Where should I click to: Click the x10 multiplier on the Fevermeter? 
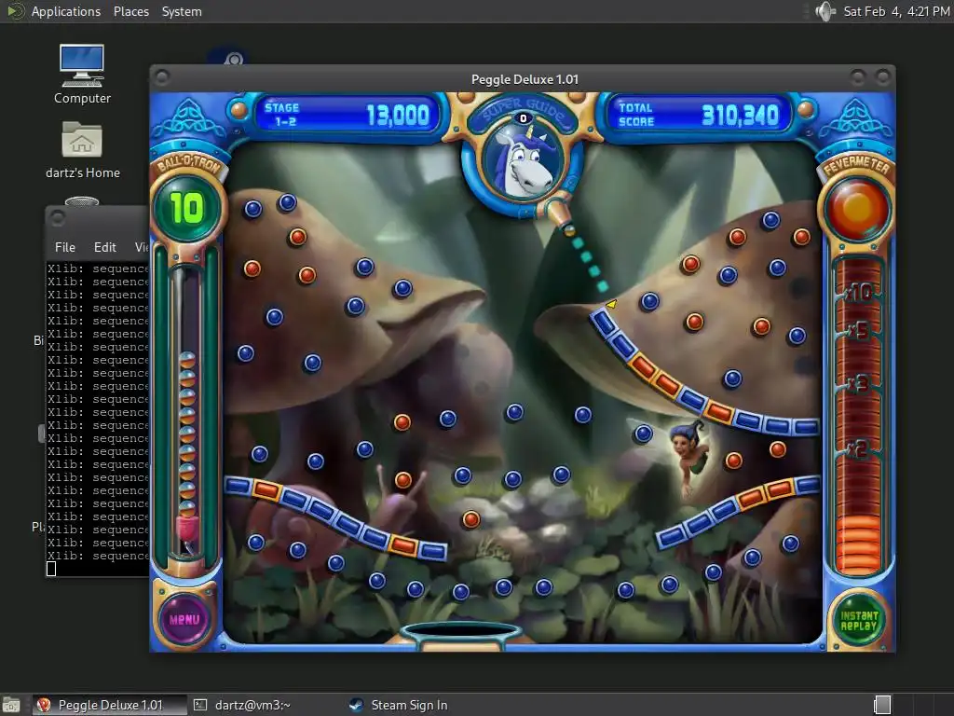pyautogui.click(x=858, y=292)
